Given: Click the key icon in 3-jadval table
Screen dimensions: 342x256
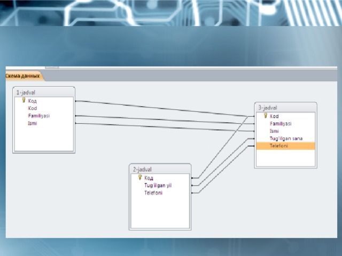Looking at the screenshot, I should [265, 116].
